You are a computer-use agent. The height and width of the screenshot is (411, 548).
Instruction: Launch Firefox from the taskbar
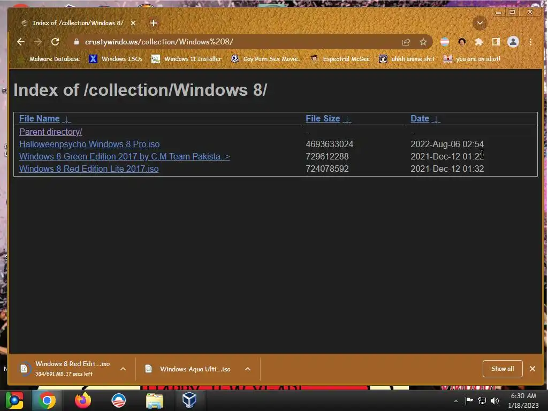pos(83,400)
